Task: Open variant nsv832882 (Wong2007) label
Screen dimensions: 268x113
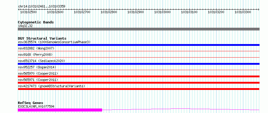Action: pos(36,48)
